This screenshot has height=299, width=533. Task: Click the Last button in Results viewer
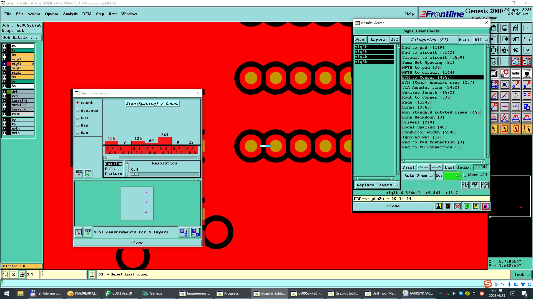[x=449, y=167]
